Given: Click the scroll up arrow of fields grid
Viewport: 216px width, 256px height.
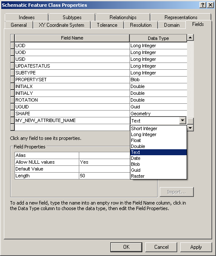Looking at the screenshot, I should coord(190,37).
